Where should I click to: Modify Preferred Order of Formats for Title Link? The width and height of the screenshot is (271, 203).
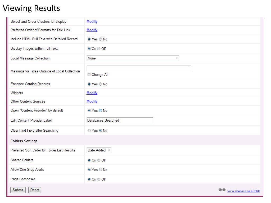92,30
